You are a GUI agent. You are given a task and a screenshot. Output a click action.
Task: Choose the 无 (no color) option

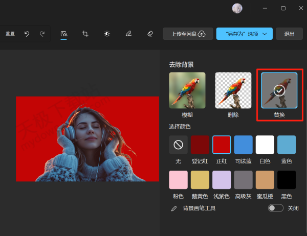point(178,145)
